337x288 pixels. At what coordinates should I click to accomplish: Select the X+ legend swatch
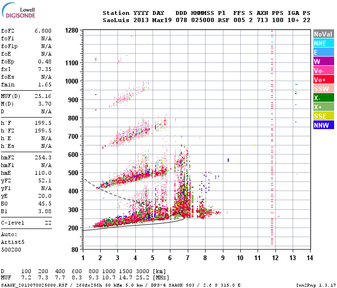324,107
